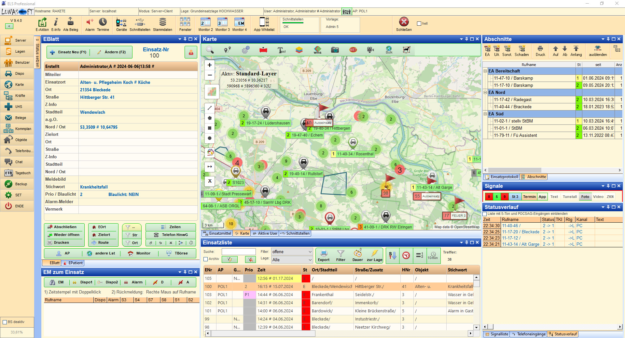Collapse EA Bereitschaft tree group
The image size is (625, 338).
coord(485,71)
